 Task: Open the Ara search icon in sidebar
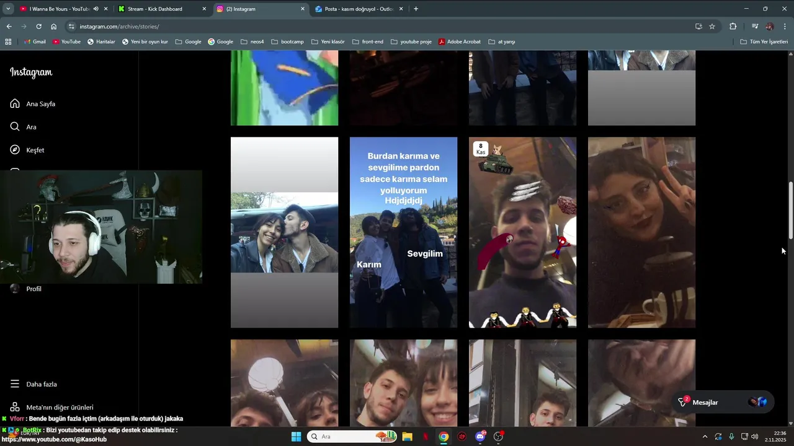[x=15, y=126]
